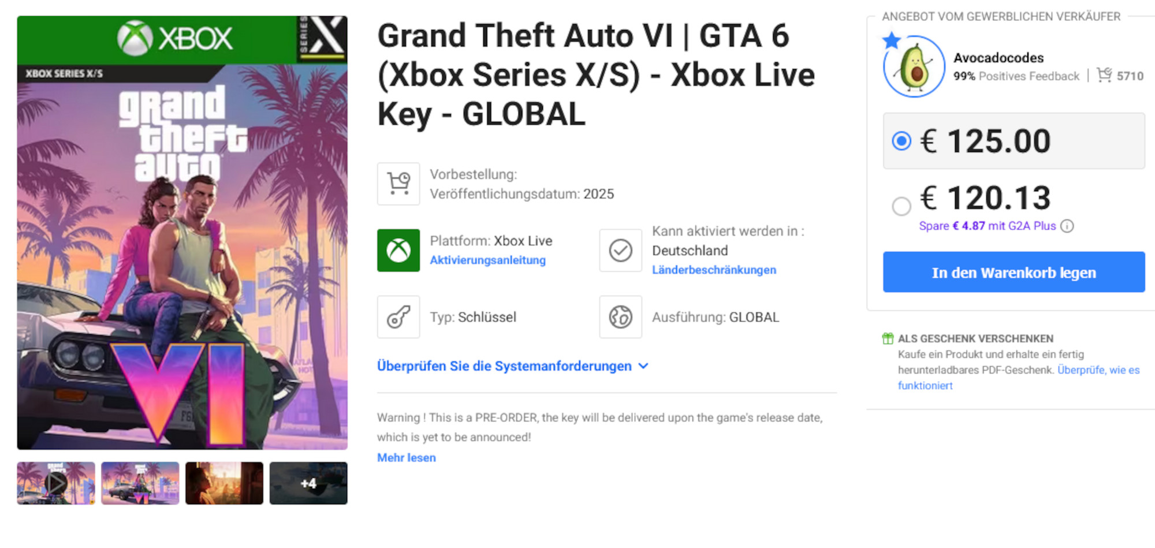
Task: Click the checkmark activation icon
Action: (x=620, y=251)
